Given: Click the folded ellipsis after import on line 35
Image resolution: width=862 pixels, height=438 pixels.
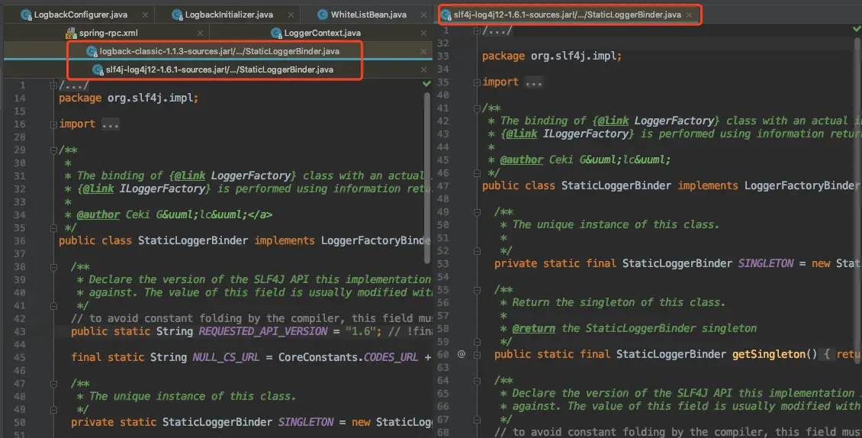Looking at the screenshot, I should point(533,82).
